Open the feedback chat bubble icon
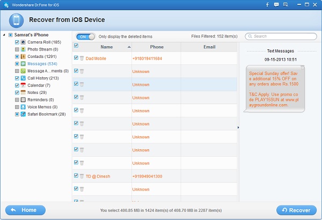Screen dimensions: 322x220 point(276,5)
